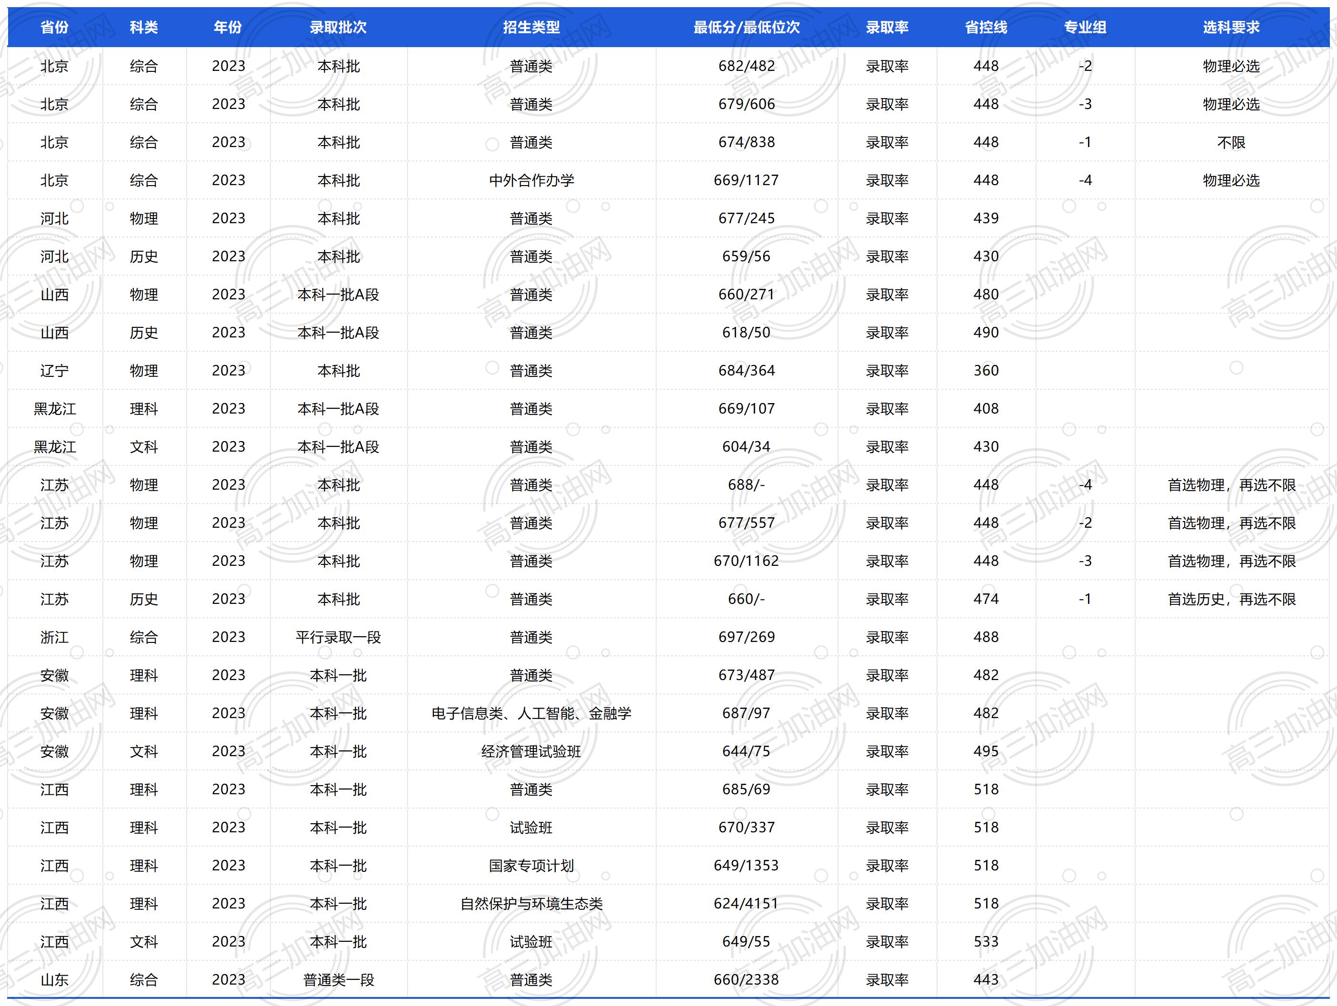The image size is (1337, 1006).
Task: Open 录取率 link in 618/50 row
Action: coord(888,332)
